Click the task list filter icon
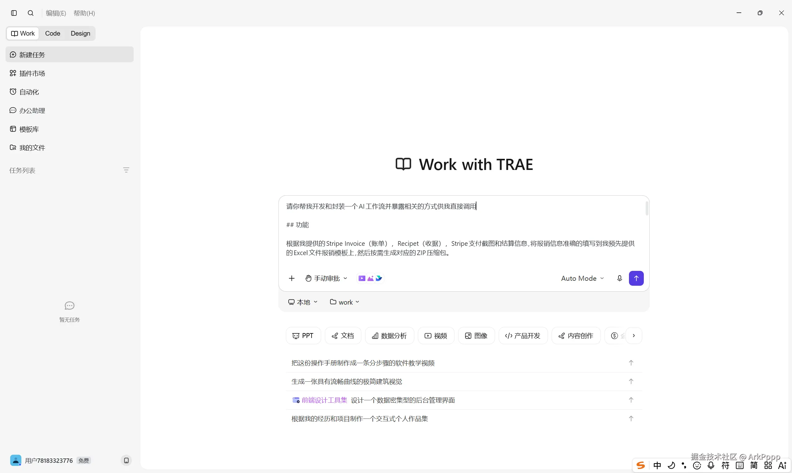The height and width of the screenshot is (473, 792). pyautogui.click(x=126, y=170)
